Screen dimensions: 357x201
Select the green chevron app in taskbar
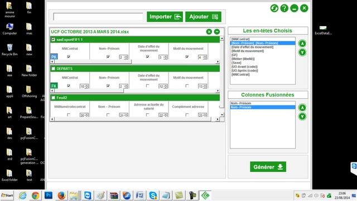pyautogui.click(x=205, y=195)
